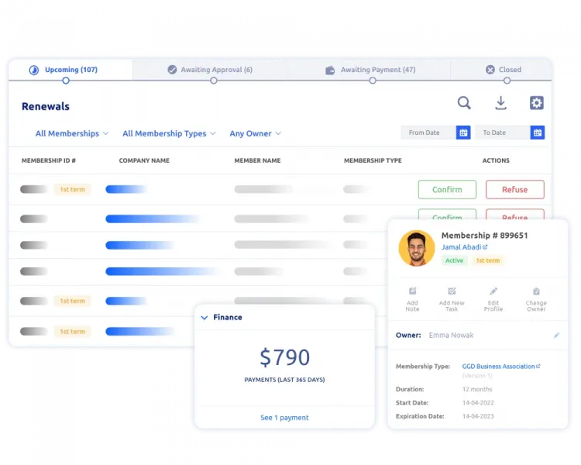Open the search magnifier in Renewals
The height and width of the screenshot is (465, 581).
pos(464,103)
